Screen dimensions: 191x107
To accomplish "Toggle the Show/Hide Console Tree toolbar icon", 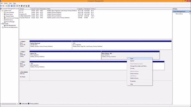I will click(9, 6).
